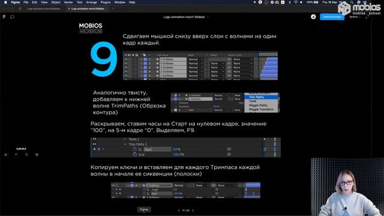Open the Text menu
The image size is (384, 216).
80,2
